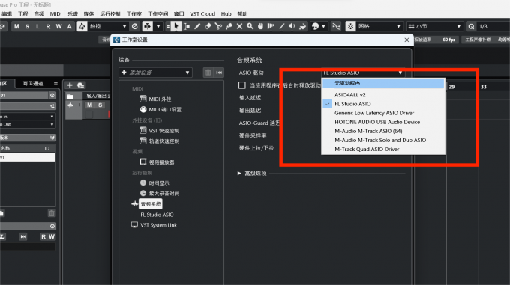Toggle the Snap on/off button

[x=350, y=26]
